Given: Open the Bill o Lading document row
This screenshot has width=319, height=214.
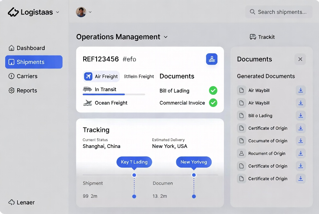Looking at the screenshot, I should tap(271, 115).
